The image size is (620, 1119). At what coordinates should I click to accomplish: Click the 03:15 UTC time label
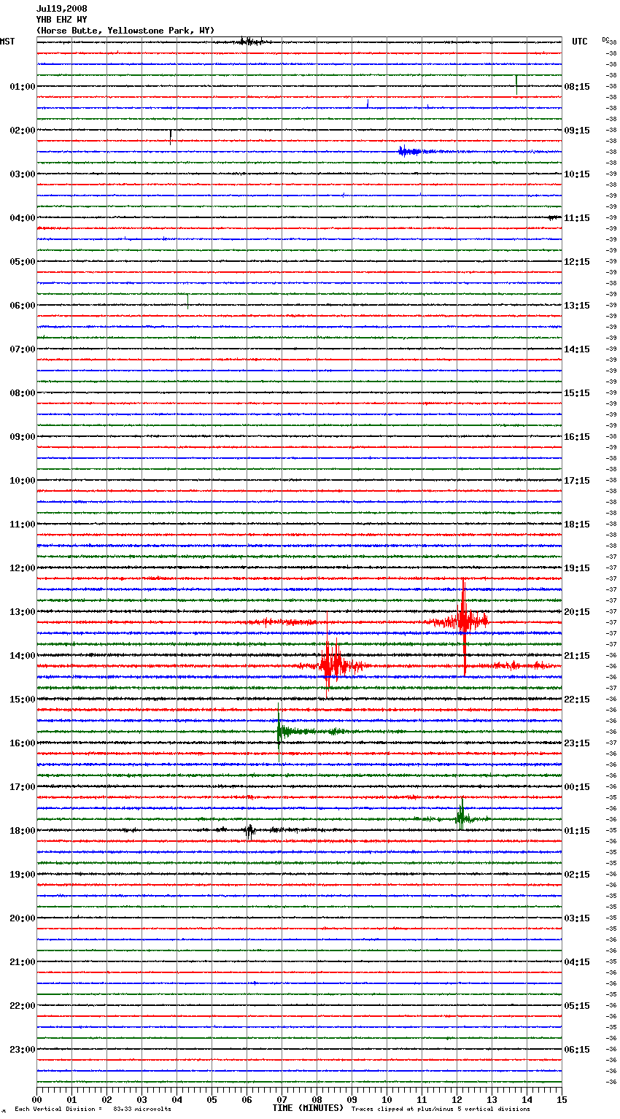click(577, 918)
